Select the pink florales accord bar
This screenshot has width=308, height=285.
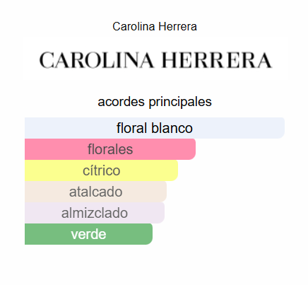(x=110, y=149)
